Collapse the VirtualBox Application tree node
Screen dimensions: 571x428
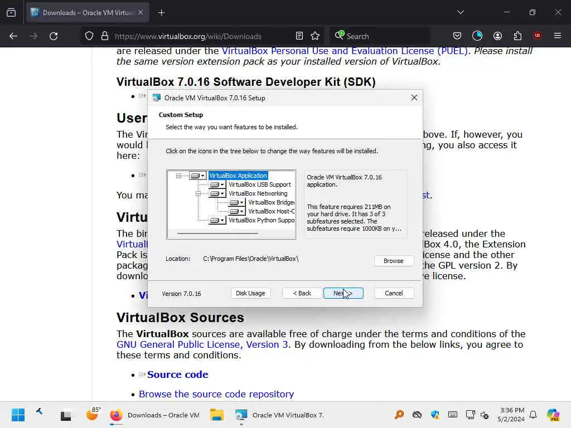point(178,176)
